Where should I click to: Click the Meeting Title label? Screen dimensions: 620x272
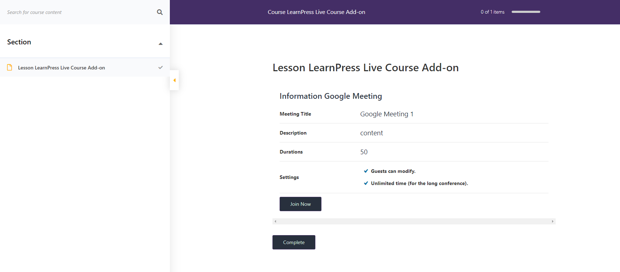pyautogui.click(x=295, y=114)
